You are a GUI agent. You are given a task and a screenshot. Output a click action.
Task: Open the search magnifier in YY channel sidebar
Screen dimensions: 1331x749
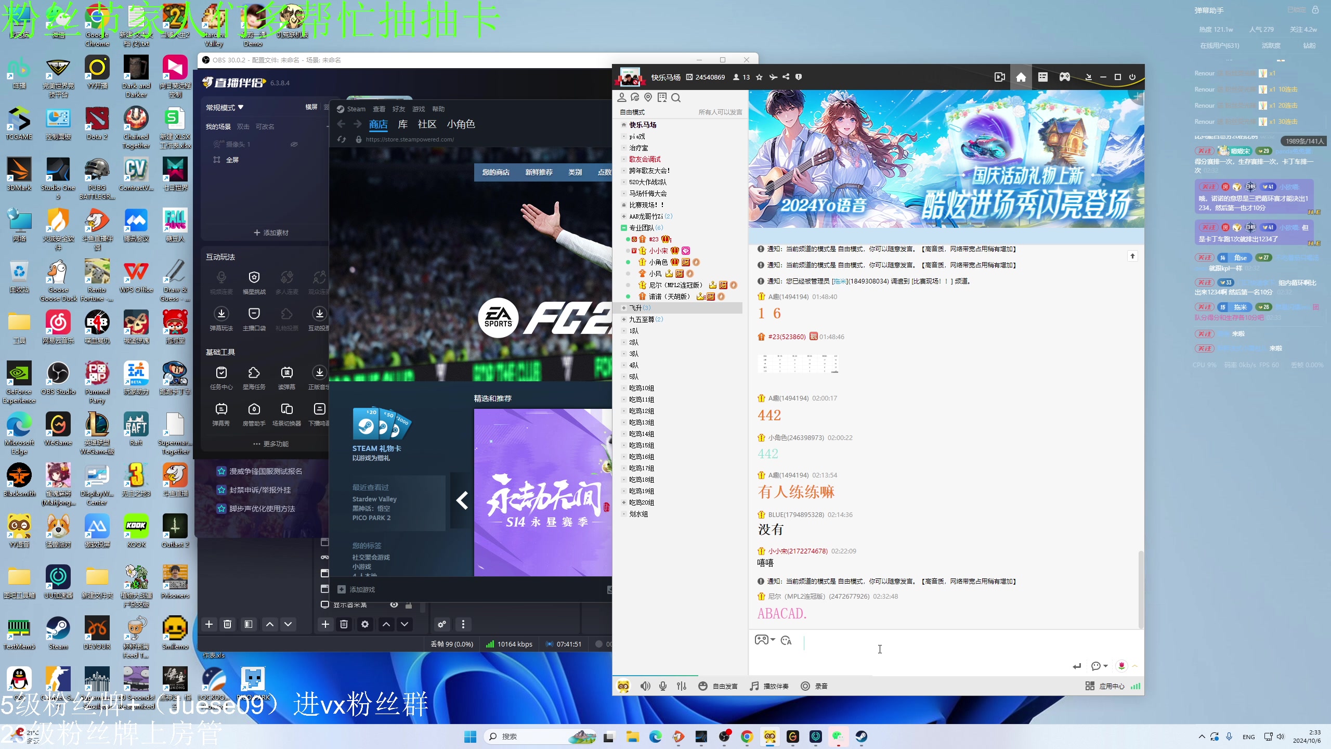676,98
